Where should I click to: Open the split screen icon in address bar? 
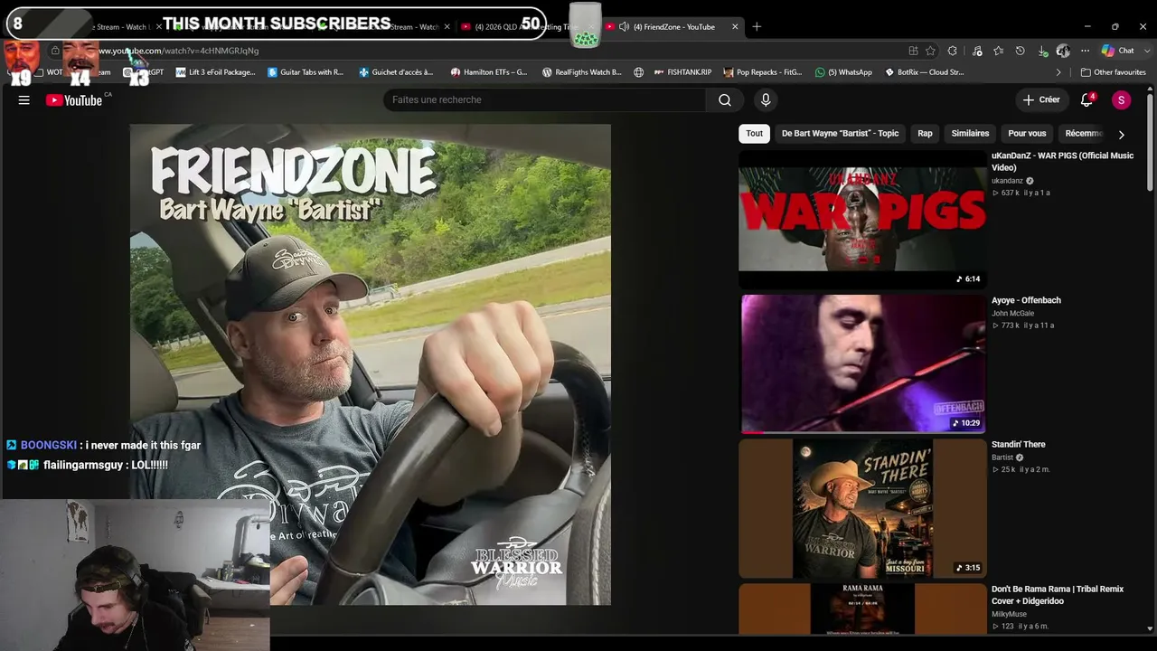click(913, 51)
